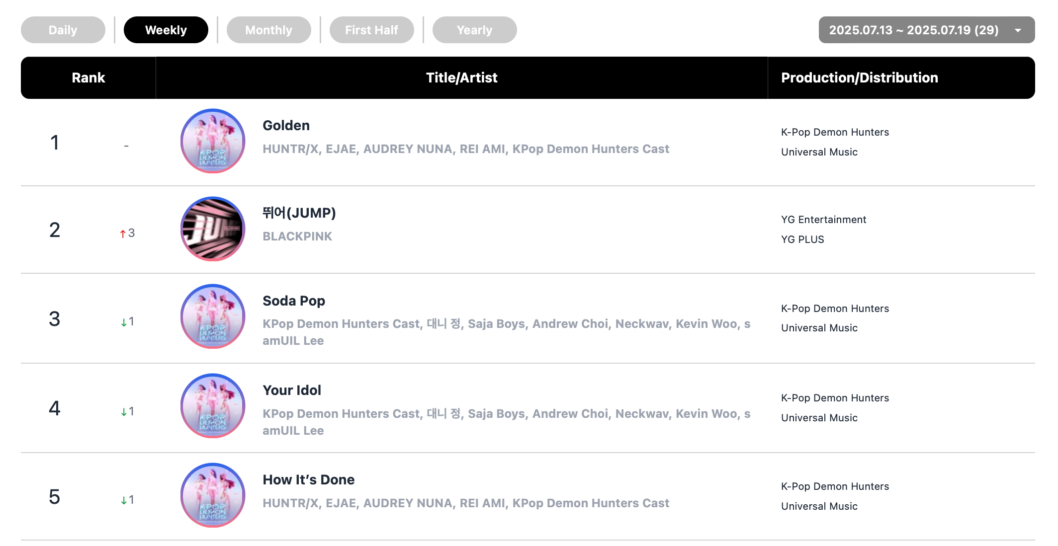Viewport: 1058px width, 546px height.
Task: Click the BLACKPINK JUMP album cover
Action: click(x=213, y=229)
